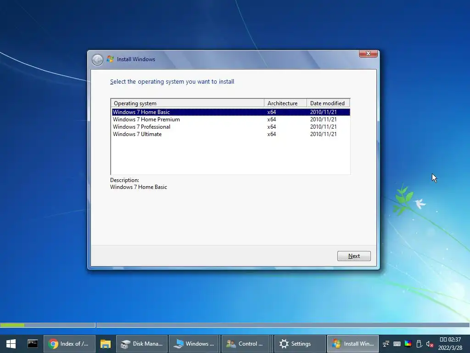470x353 pixels.
Task: Select Windows 7 Home Basic row
Action: point(231,112)
